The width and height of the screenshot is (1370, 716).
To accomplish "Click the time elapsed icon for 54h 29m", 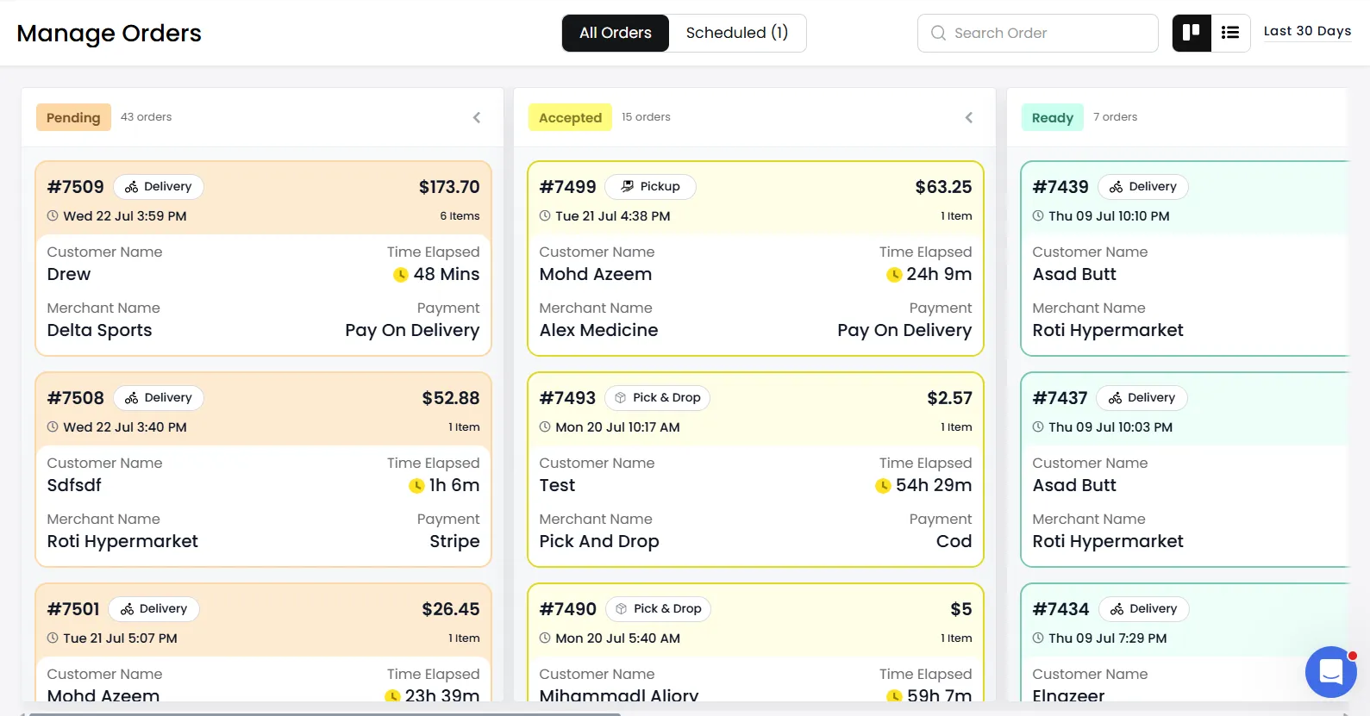I will [883, 486].
